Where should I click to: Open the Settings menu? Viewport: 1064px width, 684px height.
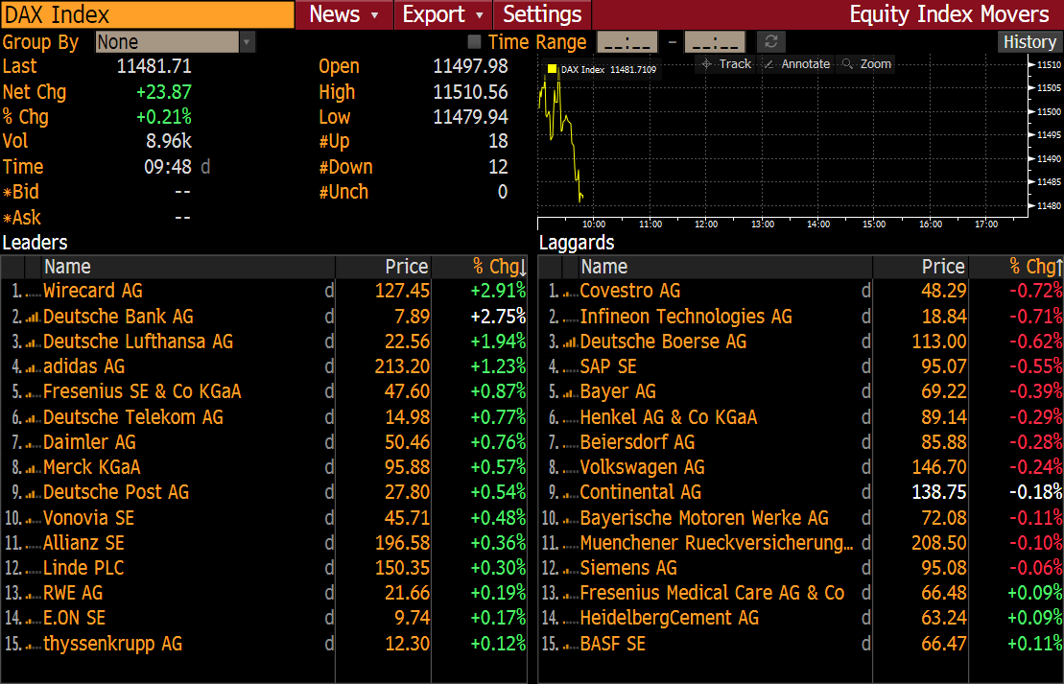(542, 14)
